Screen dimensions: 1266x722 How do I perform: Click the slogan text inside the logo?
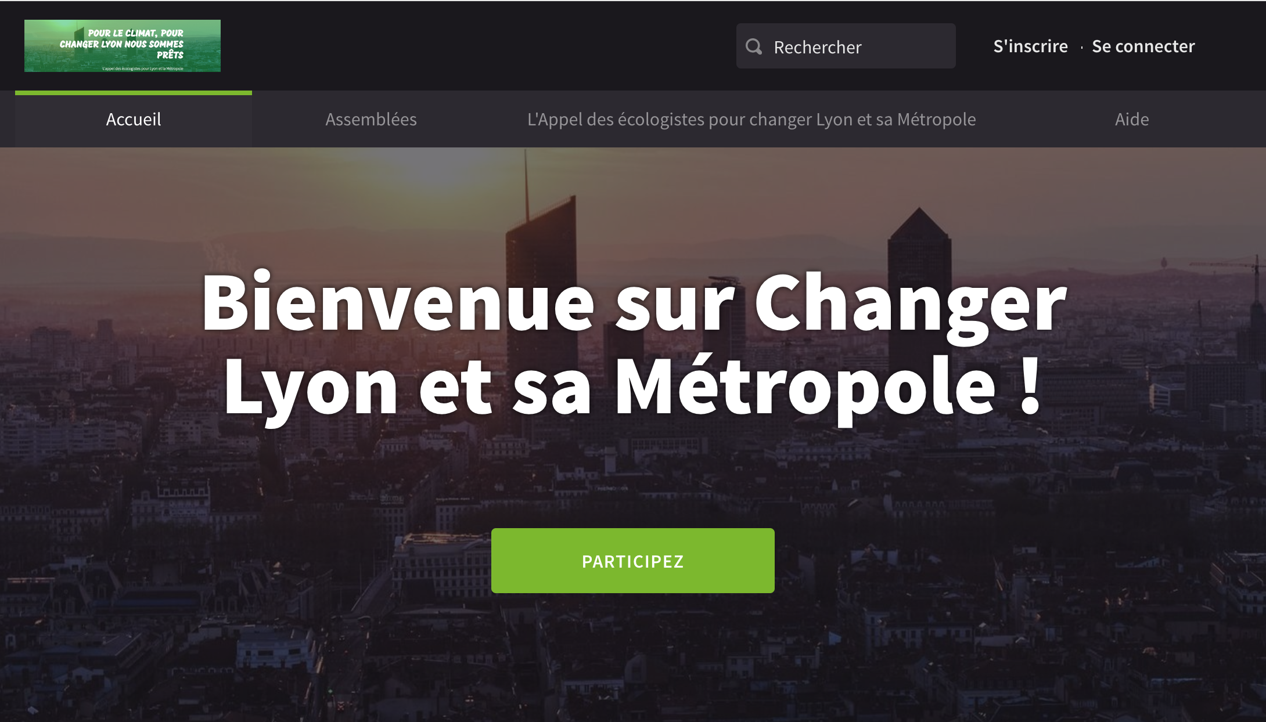[122, 44]
